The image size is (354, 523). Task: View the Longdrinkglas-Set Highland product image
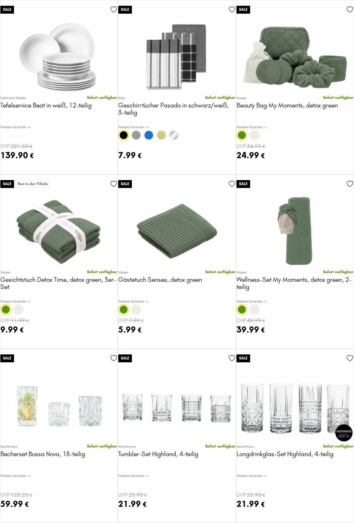click(x=295, y=408)
